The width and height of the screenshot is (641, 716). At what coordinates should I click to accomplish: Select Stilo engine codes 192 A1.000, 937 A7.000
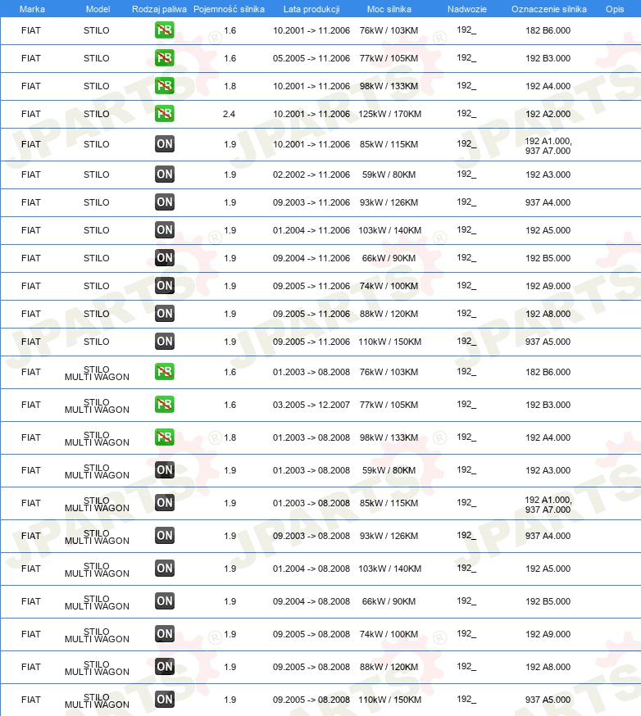tap(548, 146)
